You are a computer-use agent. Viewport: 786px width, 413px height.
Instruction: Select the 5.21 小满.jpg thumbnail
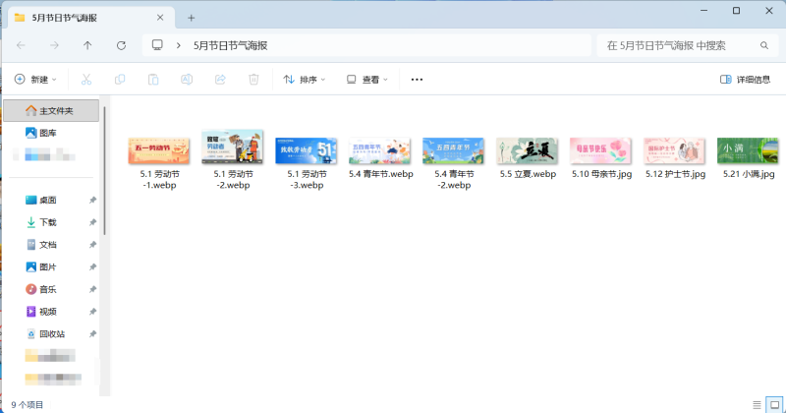748,150
